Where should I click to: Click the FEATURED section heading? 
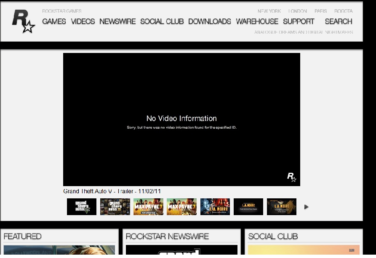point(23,237)
